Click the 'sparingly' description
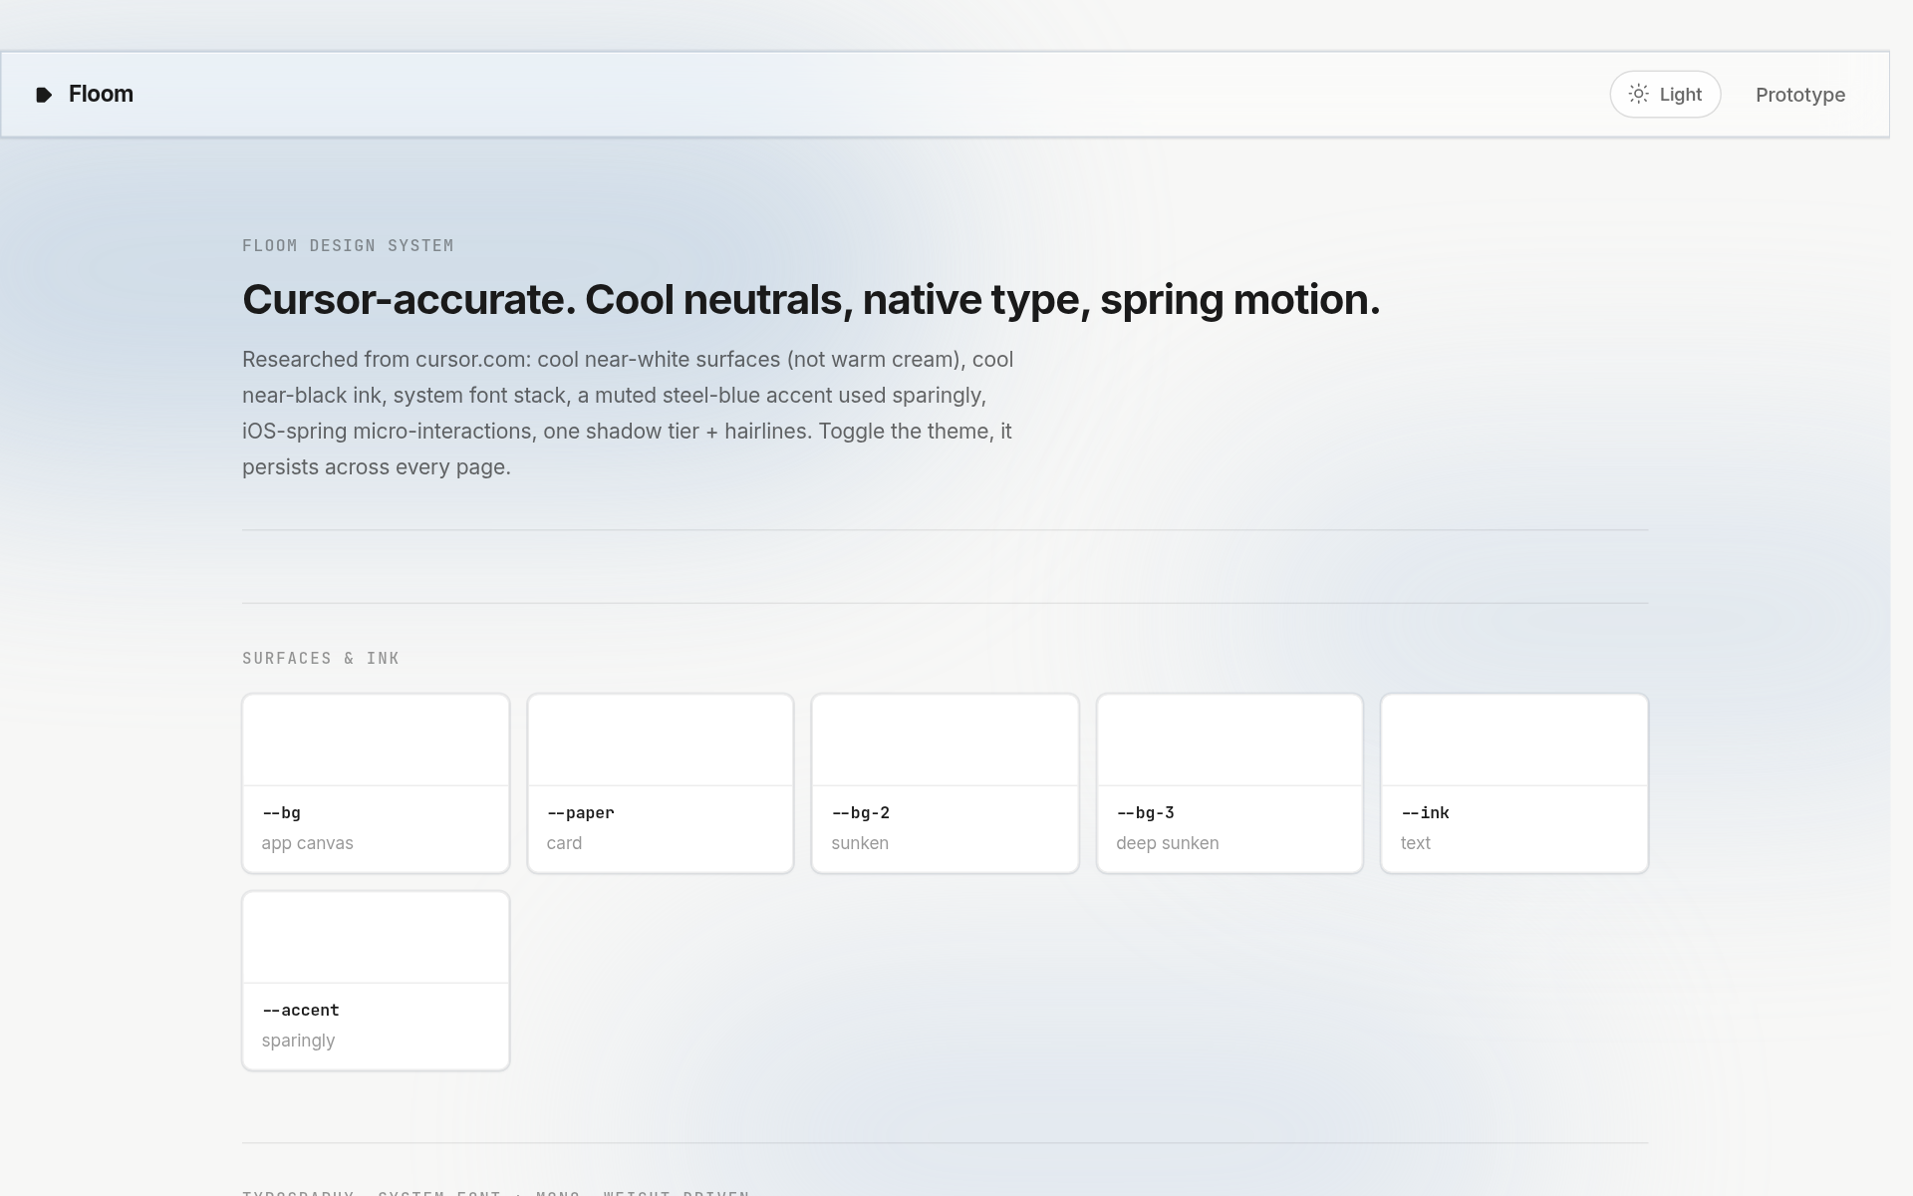Screen dimensions: 1913x1196 298,1041
